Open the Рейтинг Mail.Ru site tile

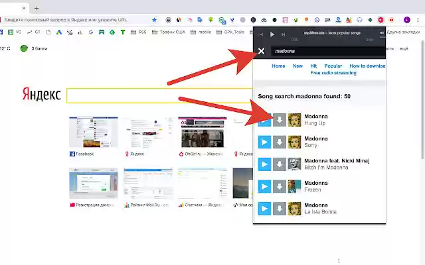click(x=148, y=187)
